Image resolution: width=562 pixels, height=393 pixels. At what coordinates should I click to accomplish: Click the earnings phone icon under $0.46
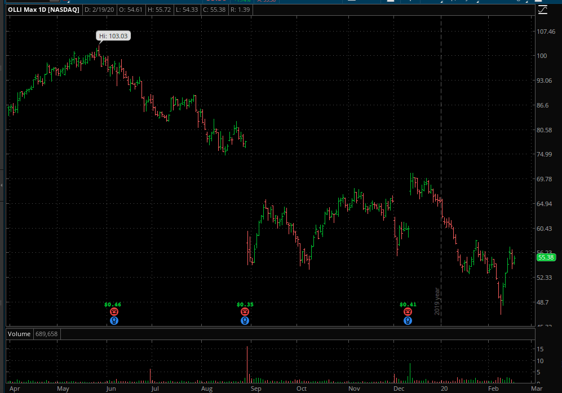[x=114, y=312]
